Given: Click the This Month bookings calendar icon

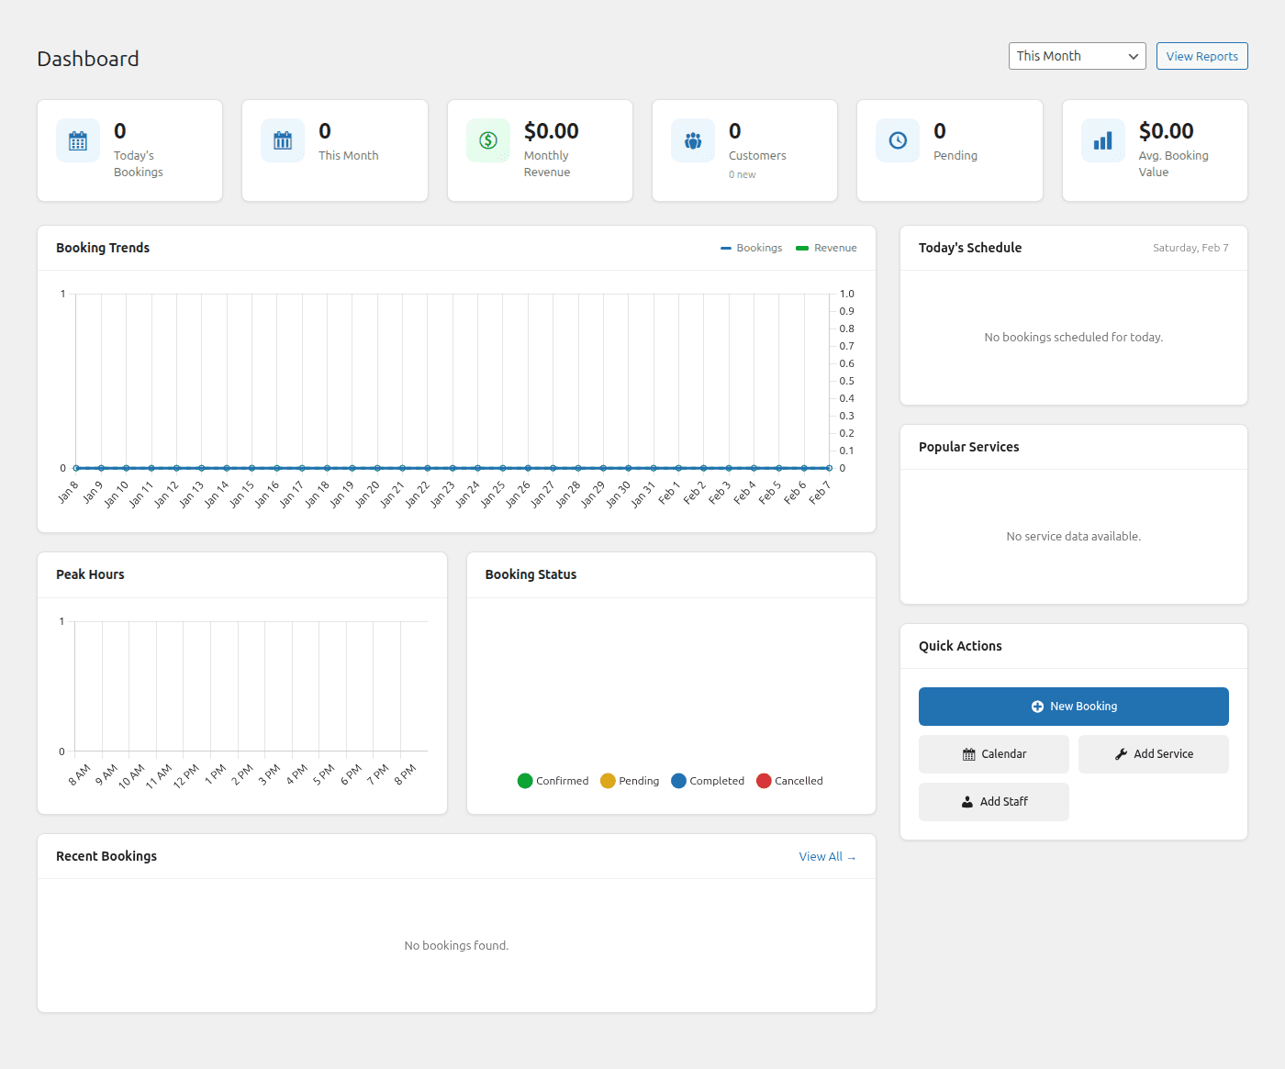Looking at the screenshot, I should tap(283, 140).
